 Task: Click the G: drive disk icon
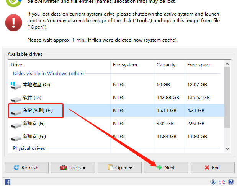tap(16, 137)
